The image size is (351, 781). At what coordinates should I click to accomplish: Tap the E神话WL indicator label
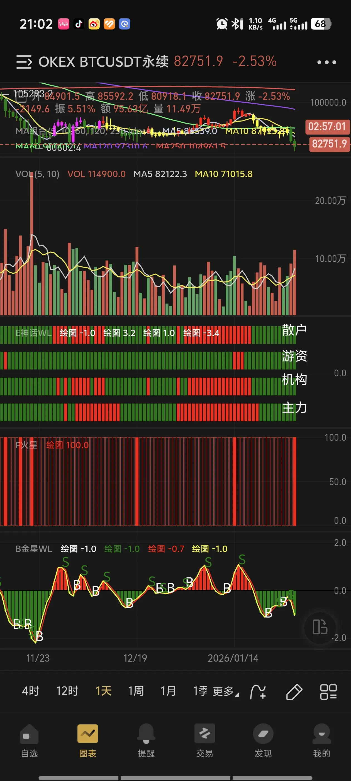(x=34, y=333)
